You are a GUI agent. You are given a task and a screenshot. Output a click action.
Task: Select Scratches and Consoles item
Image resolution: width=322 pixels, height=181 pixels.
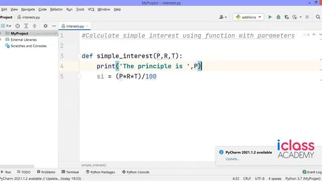pos(29,46)
